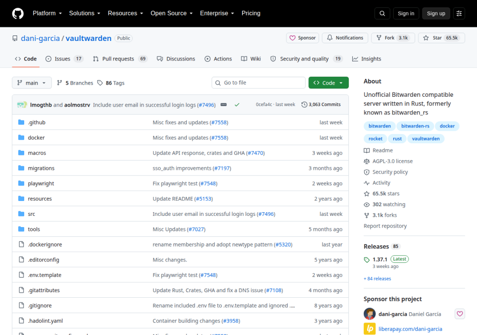Open the search magnifier button

click(382, 13)
